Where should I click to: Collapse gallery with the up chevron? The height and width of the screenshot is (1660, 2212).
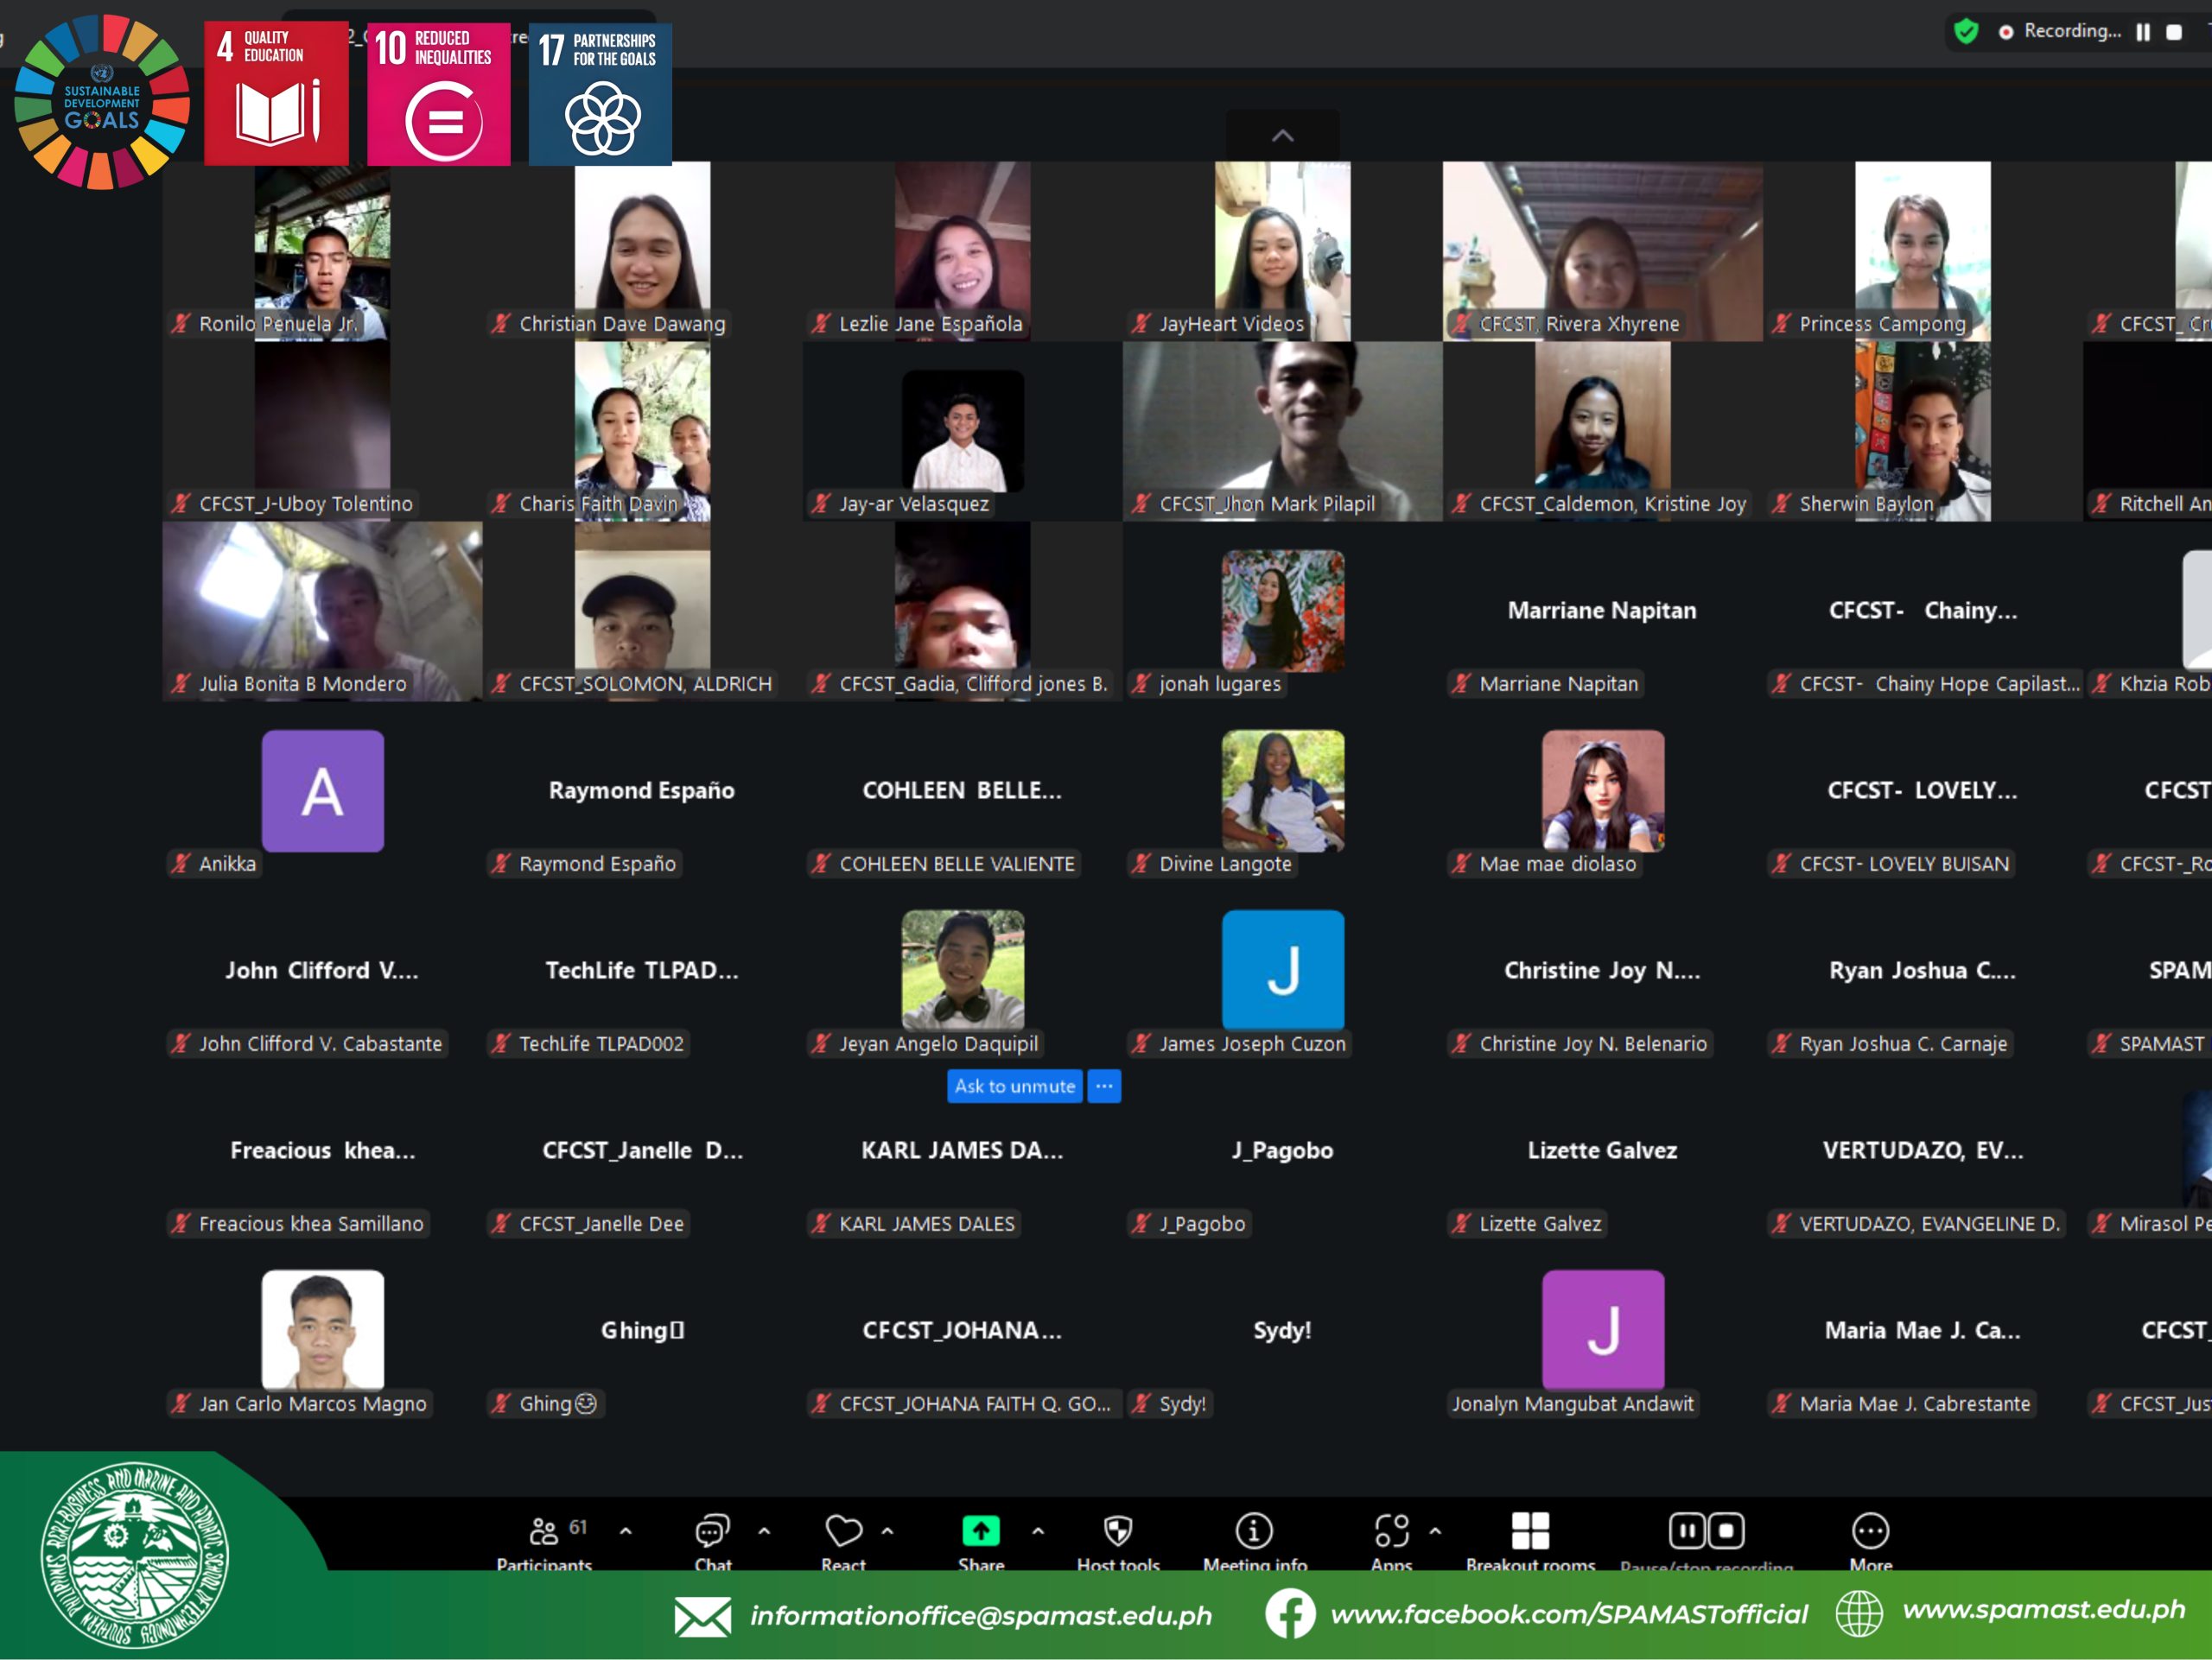pos(1282,136)
